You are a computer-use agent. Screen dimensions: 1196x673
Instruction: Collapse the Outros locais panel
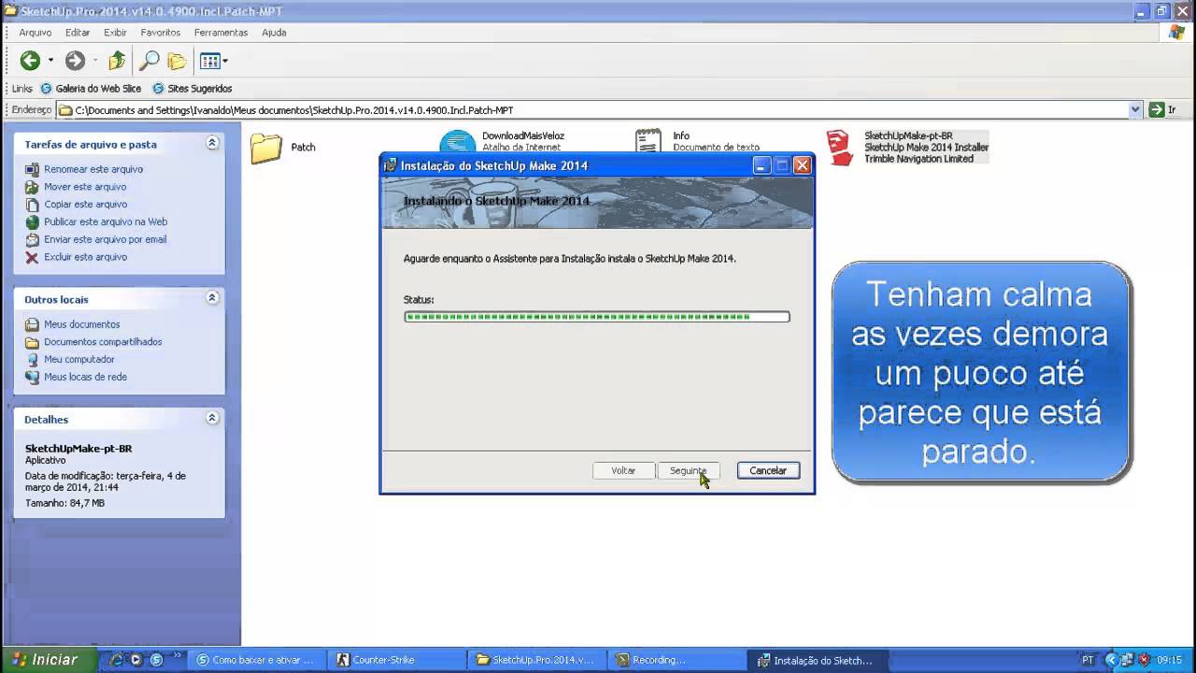point(212,298)
